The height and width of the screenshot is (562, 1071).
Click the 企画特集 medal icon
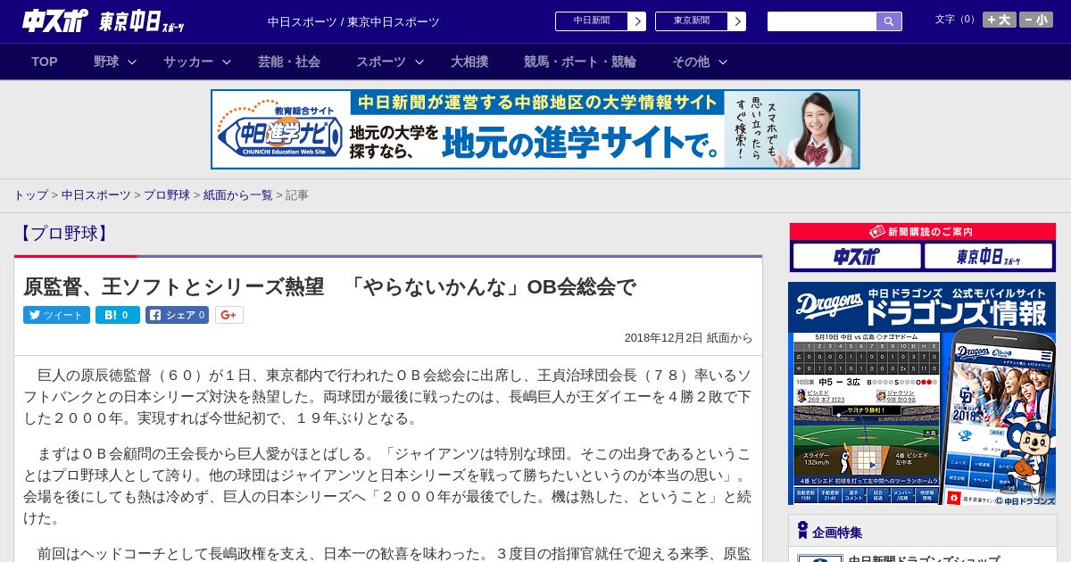coord(801,531)
